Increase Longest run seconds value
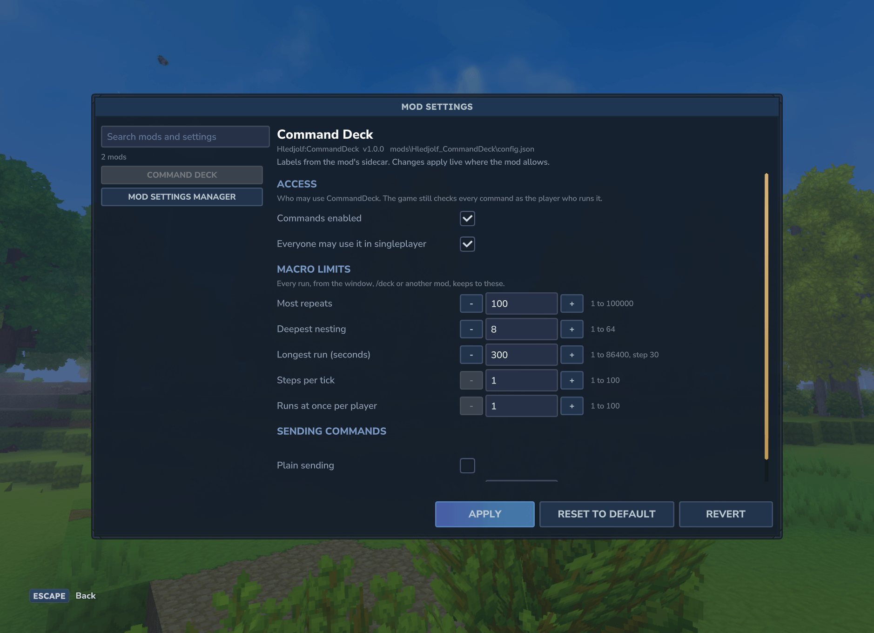Viewport: 874px width, 633px height. tap(571, 355)
